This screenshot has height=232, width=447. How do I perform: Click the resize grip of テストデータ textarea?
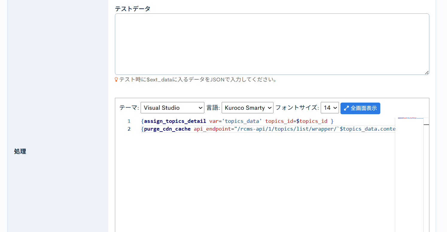pos(427,72)
